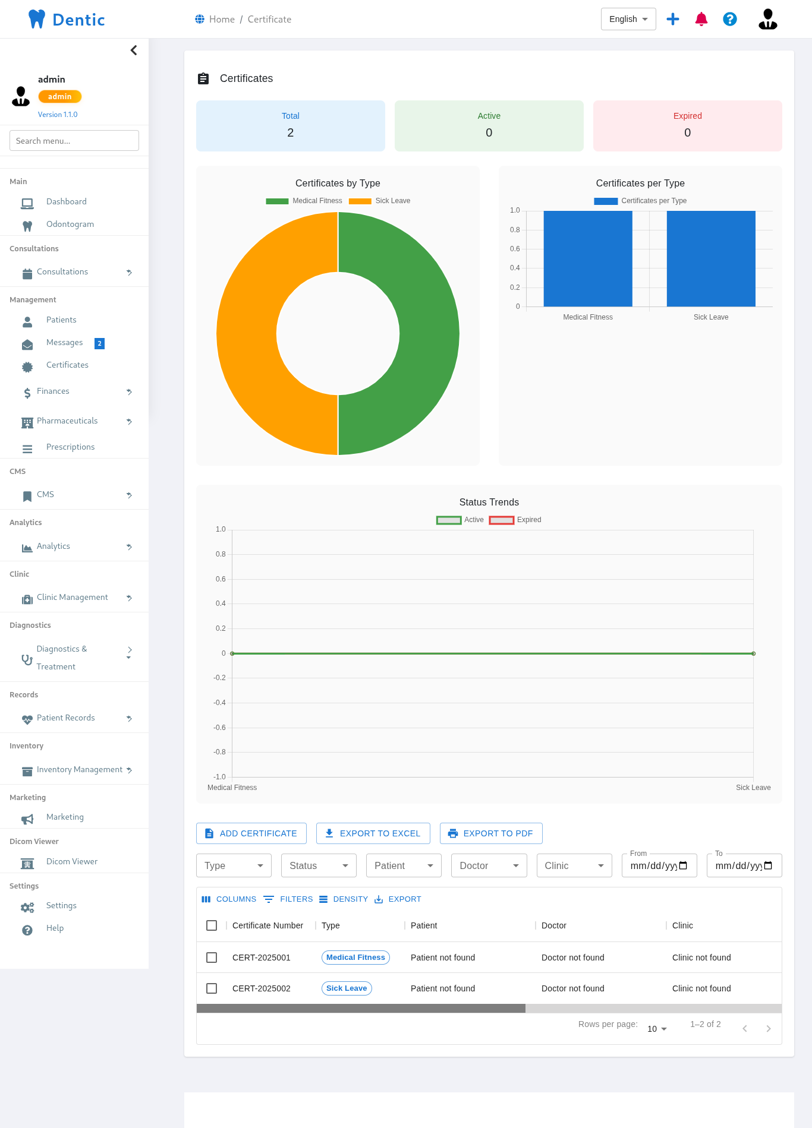812x1128 pixels.
Task: Click the blue plus icon in header
Action: tap(673, 19)
